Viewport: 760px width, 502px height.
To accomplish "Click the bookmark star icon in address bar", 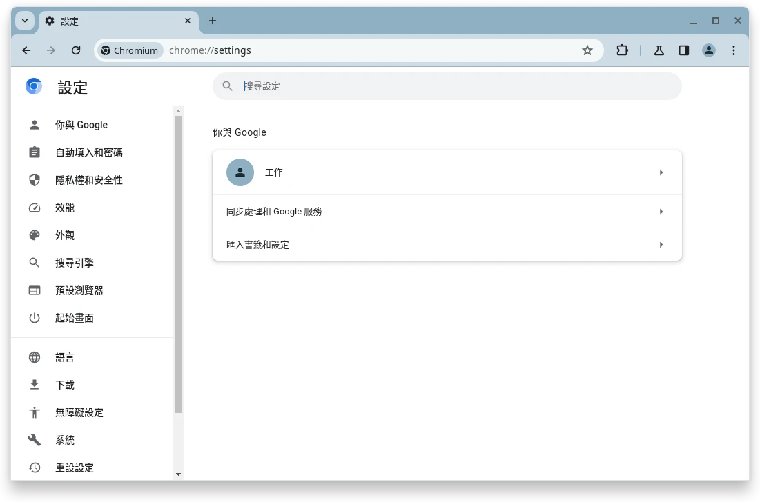I will [587, 50].
